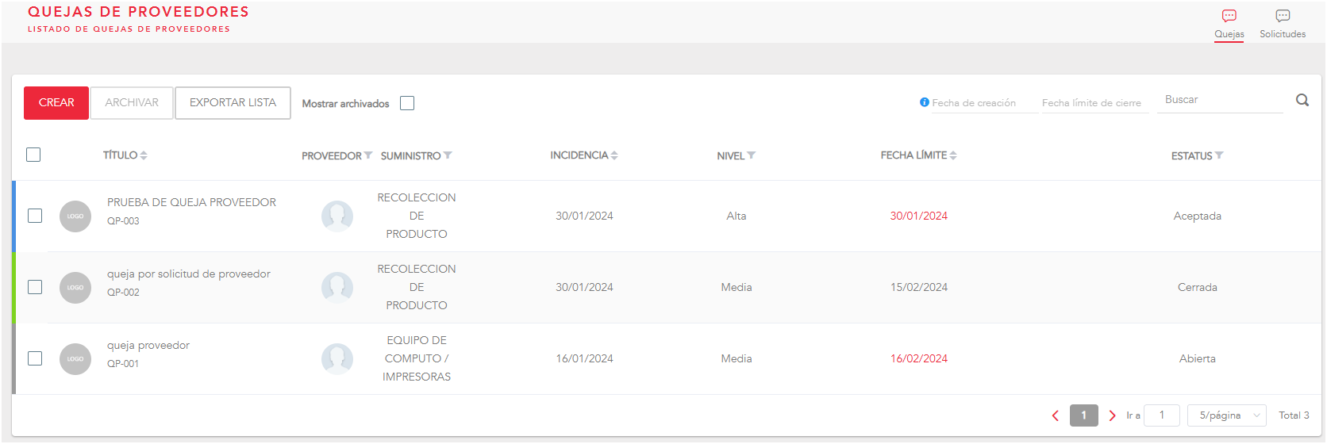
Task: Click the search magnifier icon
Action: pyautogui.click(x=1302, y=101)
